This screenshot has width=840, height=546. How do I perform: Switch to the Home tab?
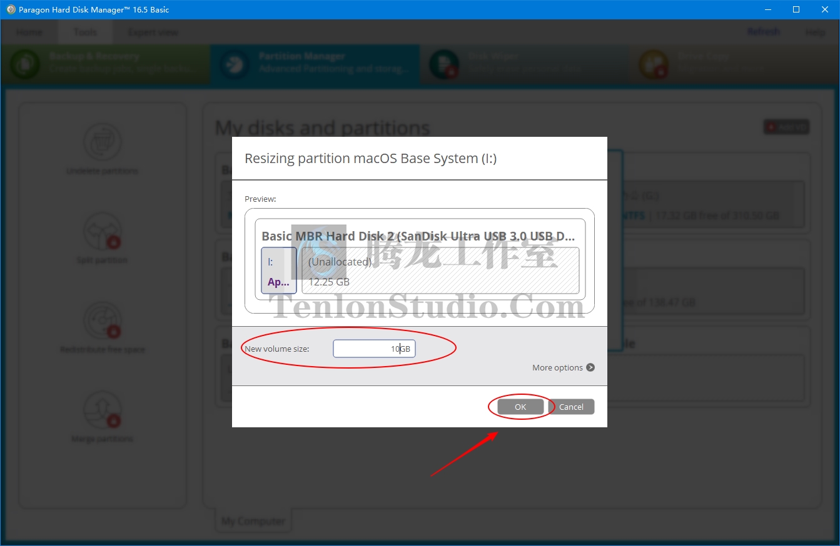click(x=29, y=32)
